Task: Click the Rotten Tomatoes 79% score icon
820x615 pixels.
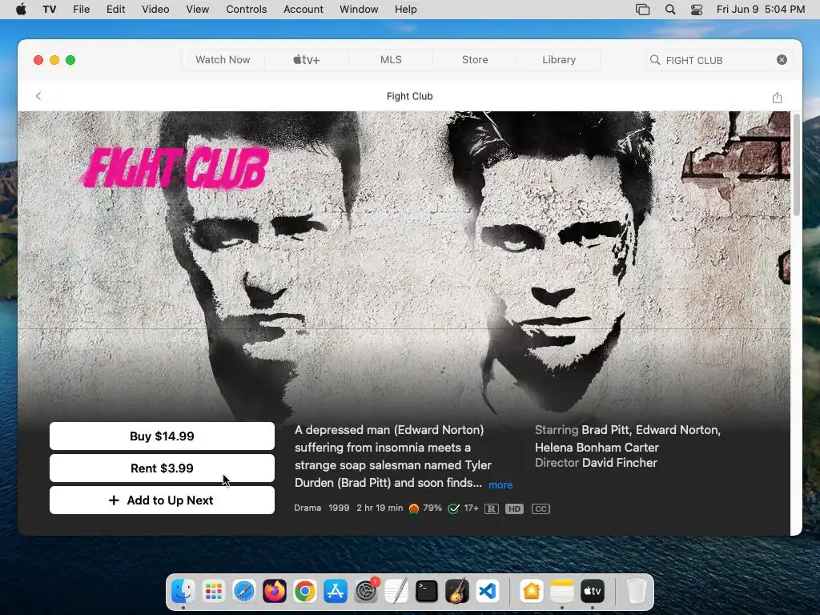Action: [414, 508]
